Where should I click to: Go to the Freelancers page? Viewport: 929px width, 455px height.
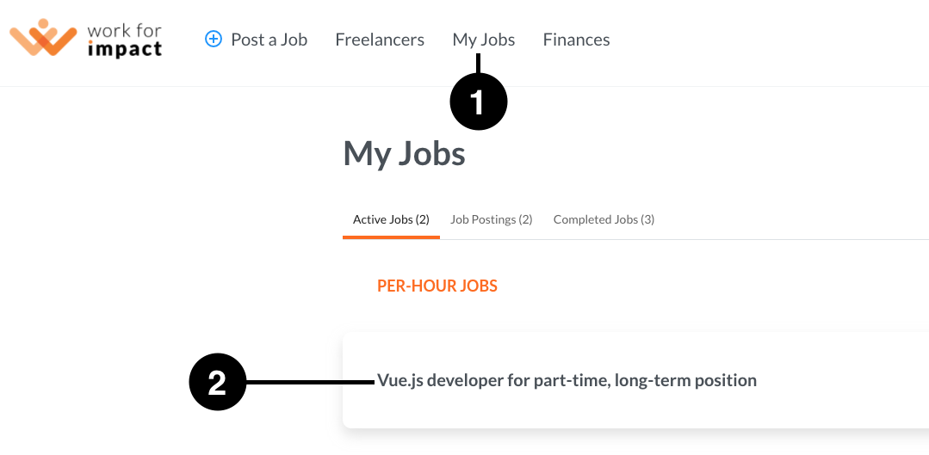point(380,40)
